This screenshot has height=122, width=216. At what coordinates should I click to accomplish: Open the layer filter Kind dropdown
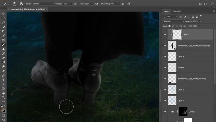coord(170,17)
